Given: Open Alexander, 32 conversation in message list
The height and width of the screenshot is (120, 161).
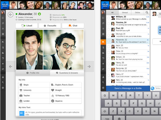Looking at the screenshot, I should (x=128, y=41).
